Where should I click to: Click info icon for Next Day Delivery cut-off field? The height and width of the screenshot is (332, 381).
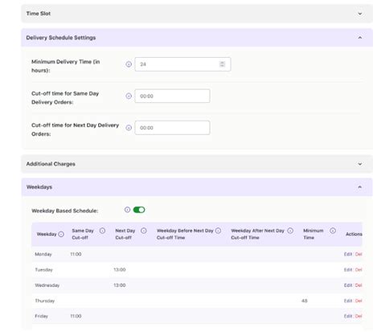tap(129, 128)
